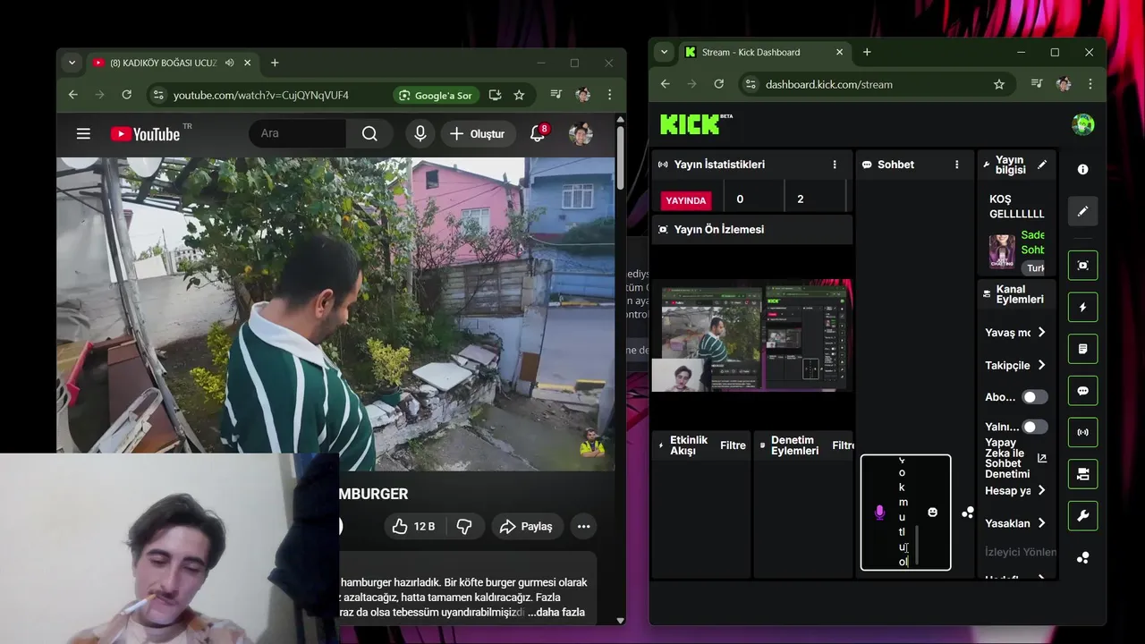1145x644 pixels.
Task: Expand the Yavaş mo chevron
Action: (1041, 332)
